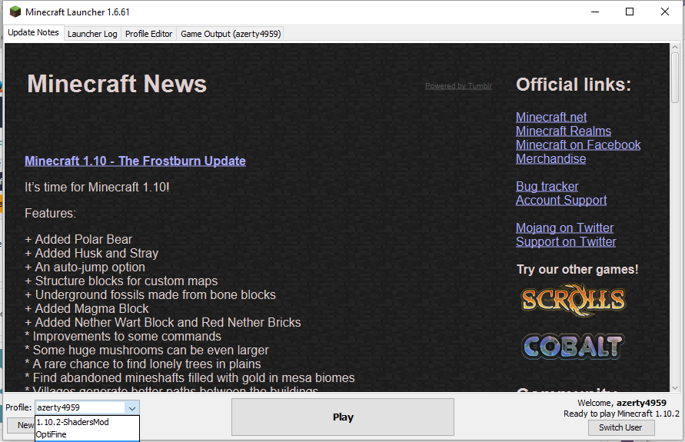The width and height of the screenshot is (685, 442).
Task: Open the Profile Editor tab
Action: click(148, 34)
